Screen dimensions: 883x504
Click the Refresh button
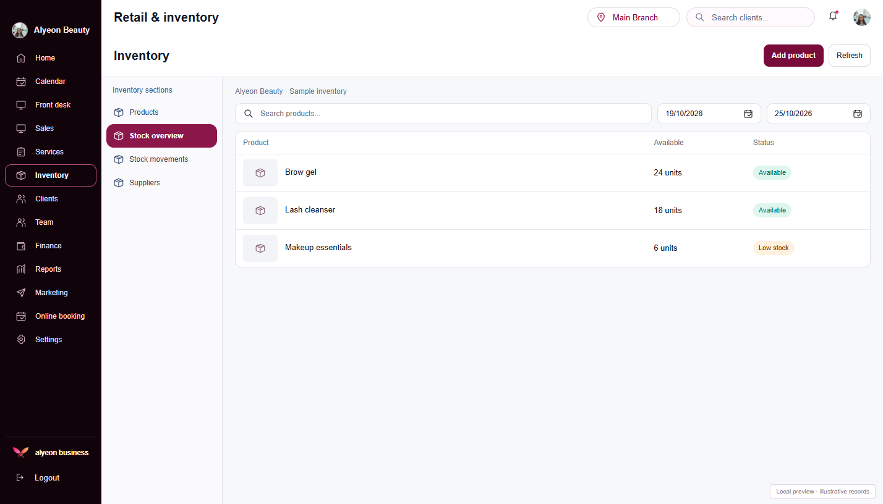tap(850, 56)
